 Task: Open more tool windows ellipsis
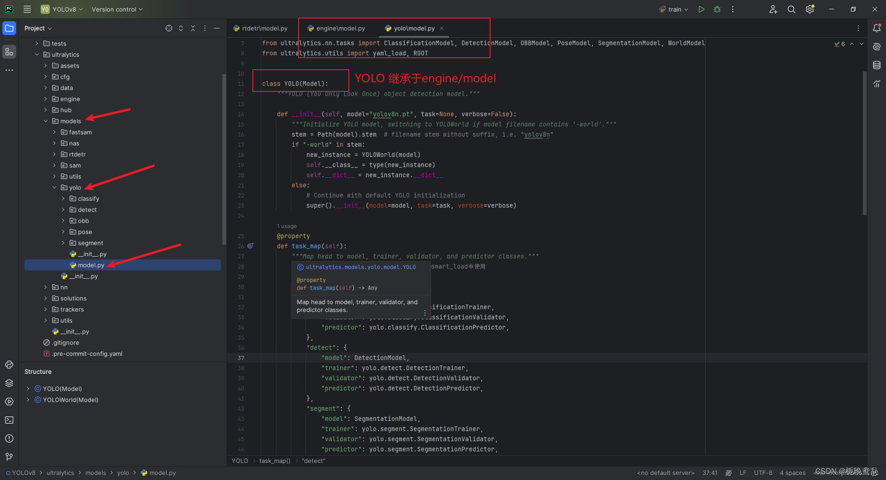[x=9, y=70]
